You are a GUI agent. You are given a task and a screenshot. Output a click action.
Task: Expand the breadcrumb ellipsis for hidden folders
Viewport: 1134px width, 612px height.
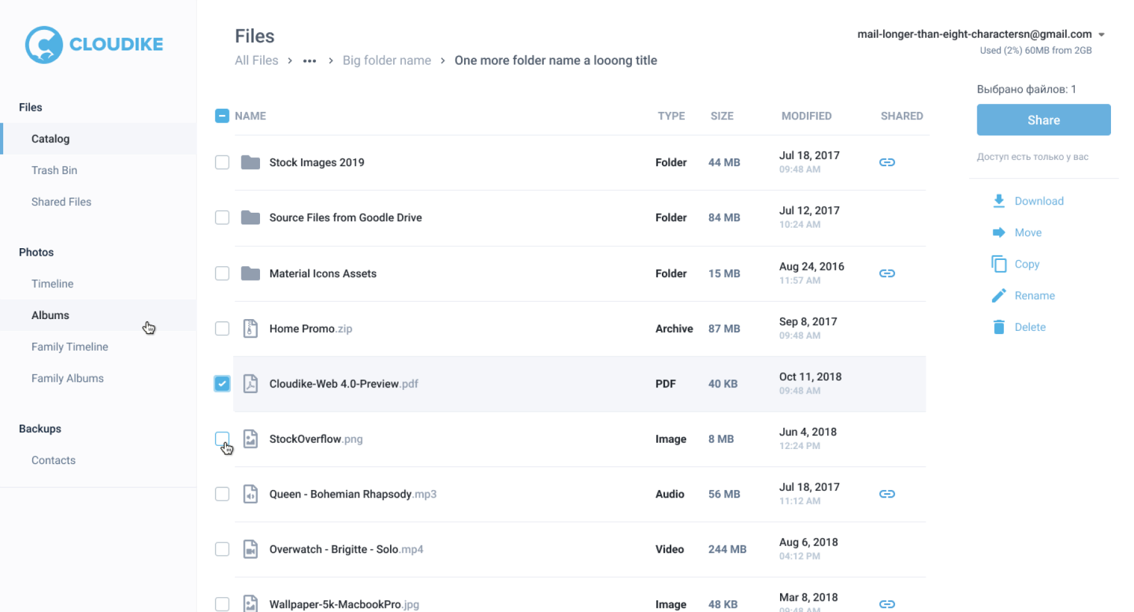(x=309, y=61)
